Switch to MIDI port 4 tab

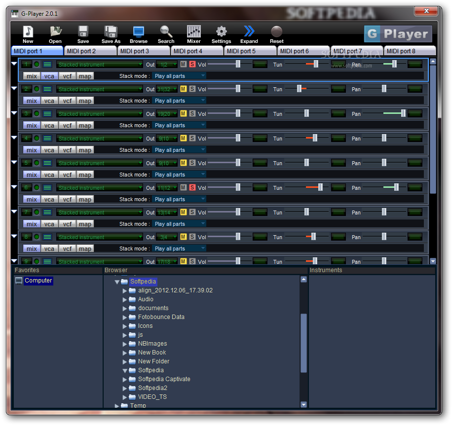pyautogui.click(x=197, y=51)
